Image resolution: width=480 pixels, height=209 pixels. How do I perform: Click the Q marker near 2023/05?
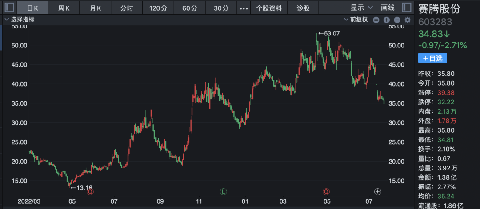326,192
